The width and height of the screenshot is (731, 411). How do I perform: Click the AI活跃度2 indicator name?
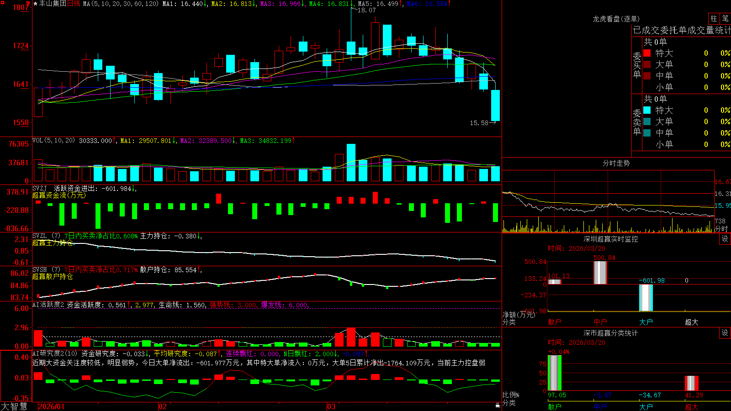pyautogui.click(x=48, y=305)
